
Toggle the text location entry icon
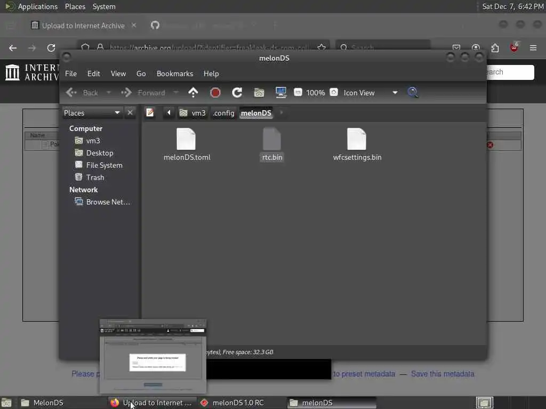click(150, 113)
